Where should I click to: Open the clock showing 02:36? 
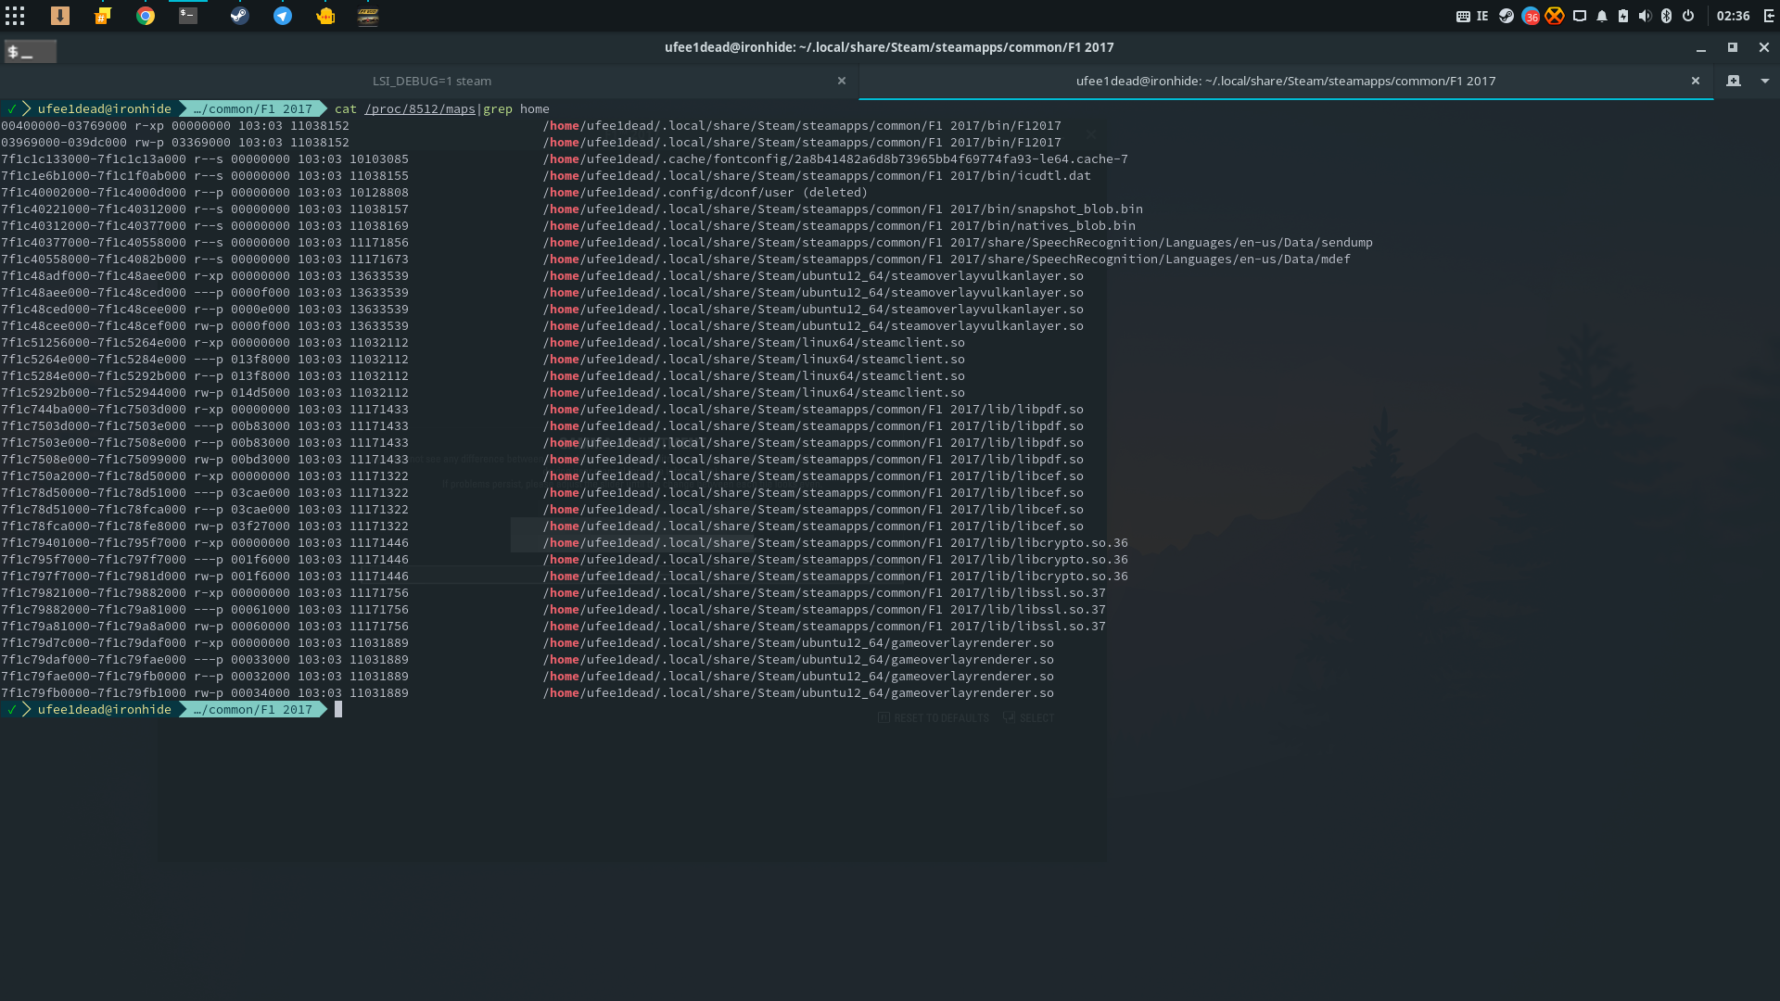point(1733,16)
